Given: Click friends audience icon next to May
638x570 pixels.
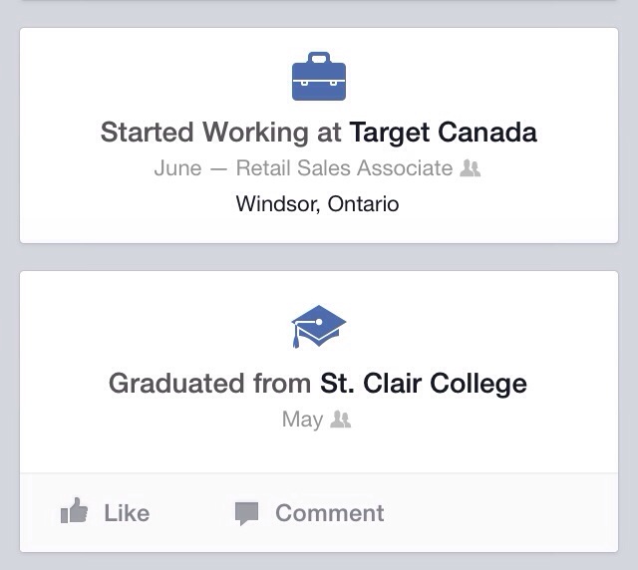Looking at the screenshot, I should click(341, 420).
